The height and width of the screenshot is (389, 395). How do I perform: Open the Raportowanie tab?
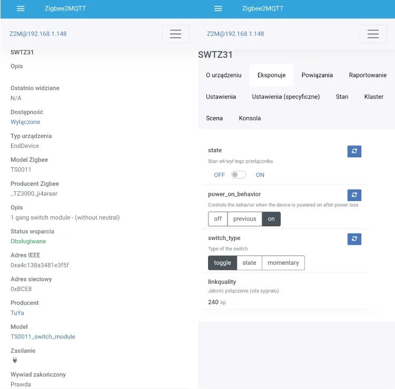[x=368, y=75]
